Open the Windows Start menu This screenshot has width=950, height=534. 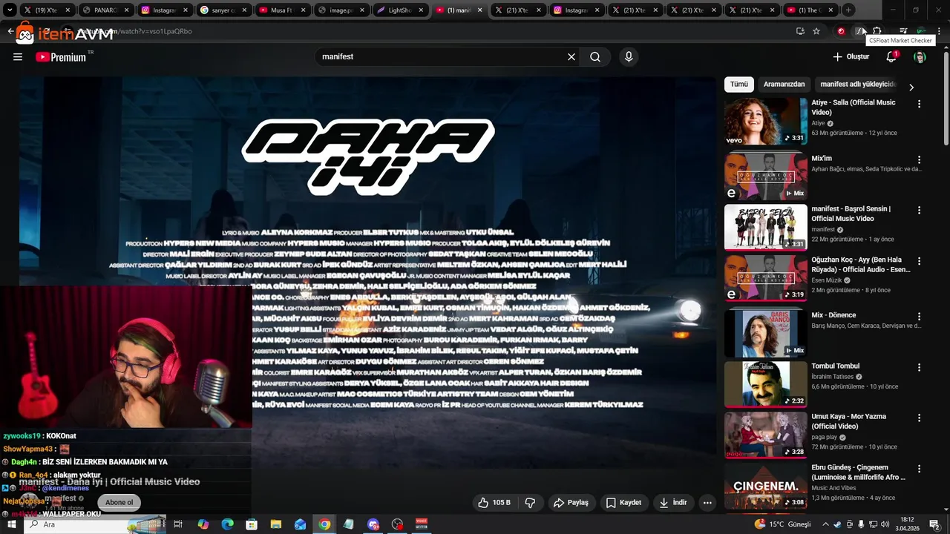tap(11, 524)
